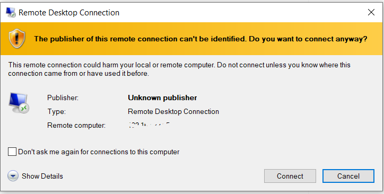The height and width of the screenshot is (194, 384).
Task: Select the Unknown publisher value
Action: pos(162,98)
